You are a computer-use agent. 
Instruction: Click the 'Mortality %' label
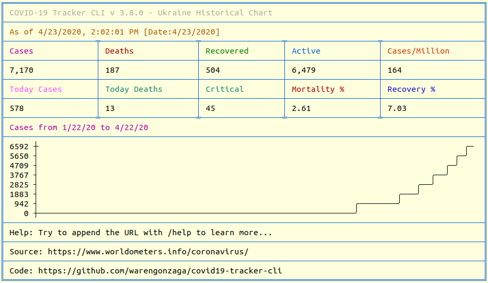click(x=318, y=89)
